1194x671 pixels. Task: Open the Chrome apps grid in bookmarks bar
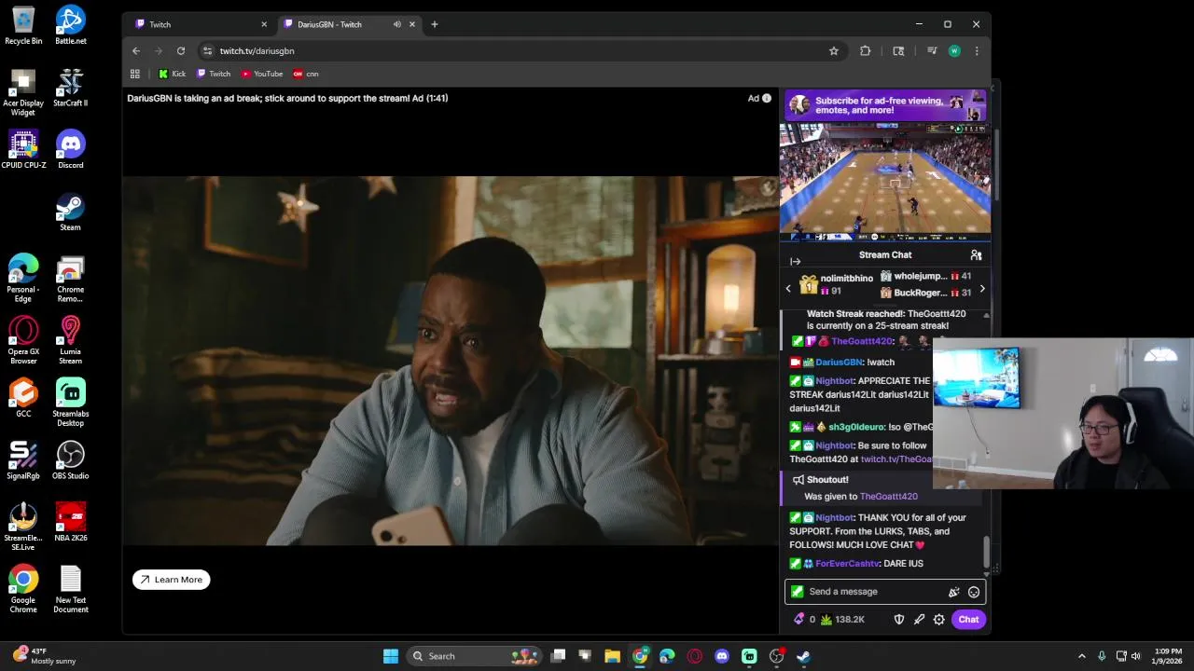pos(135,74)
